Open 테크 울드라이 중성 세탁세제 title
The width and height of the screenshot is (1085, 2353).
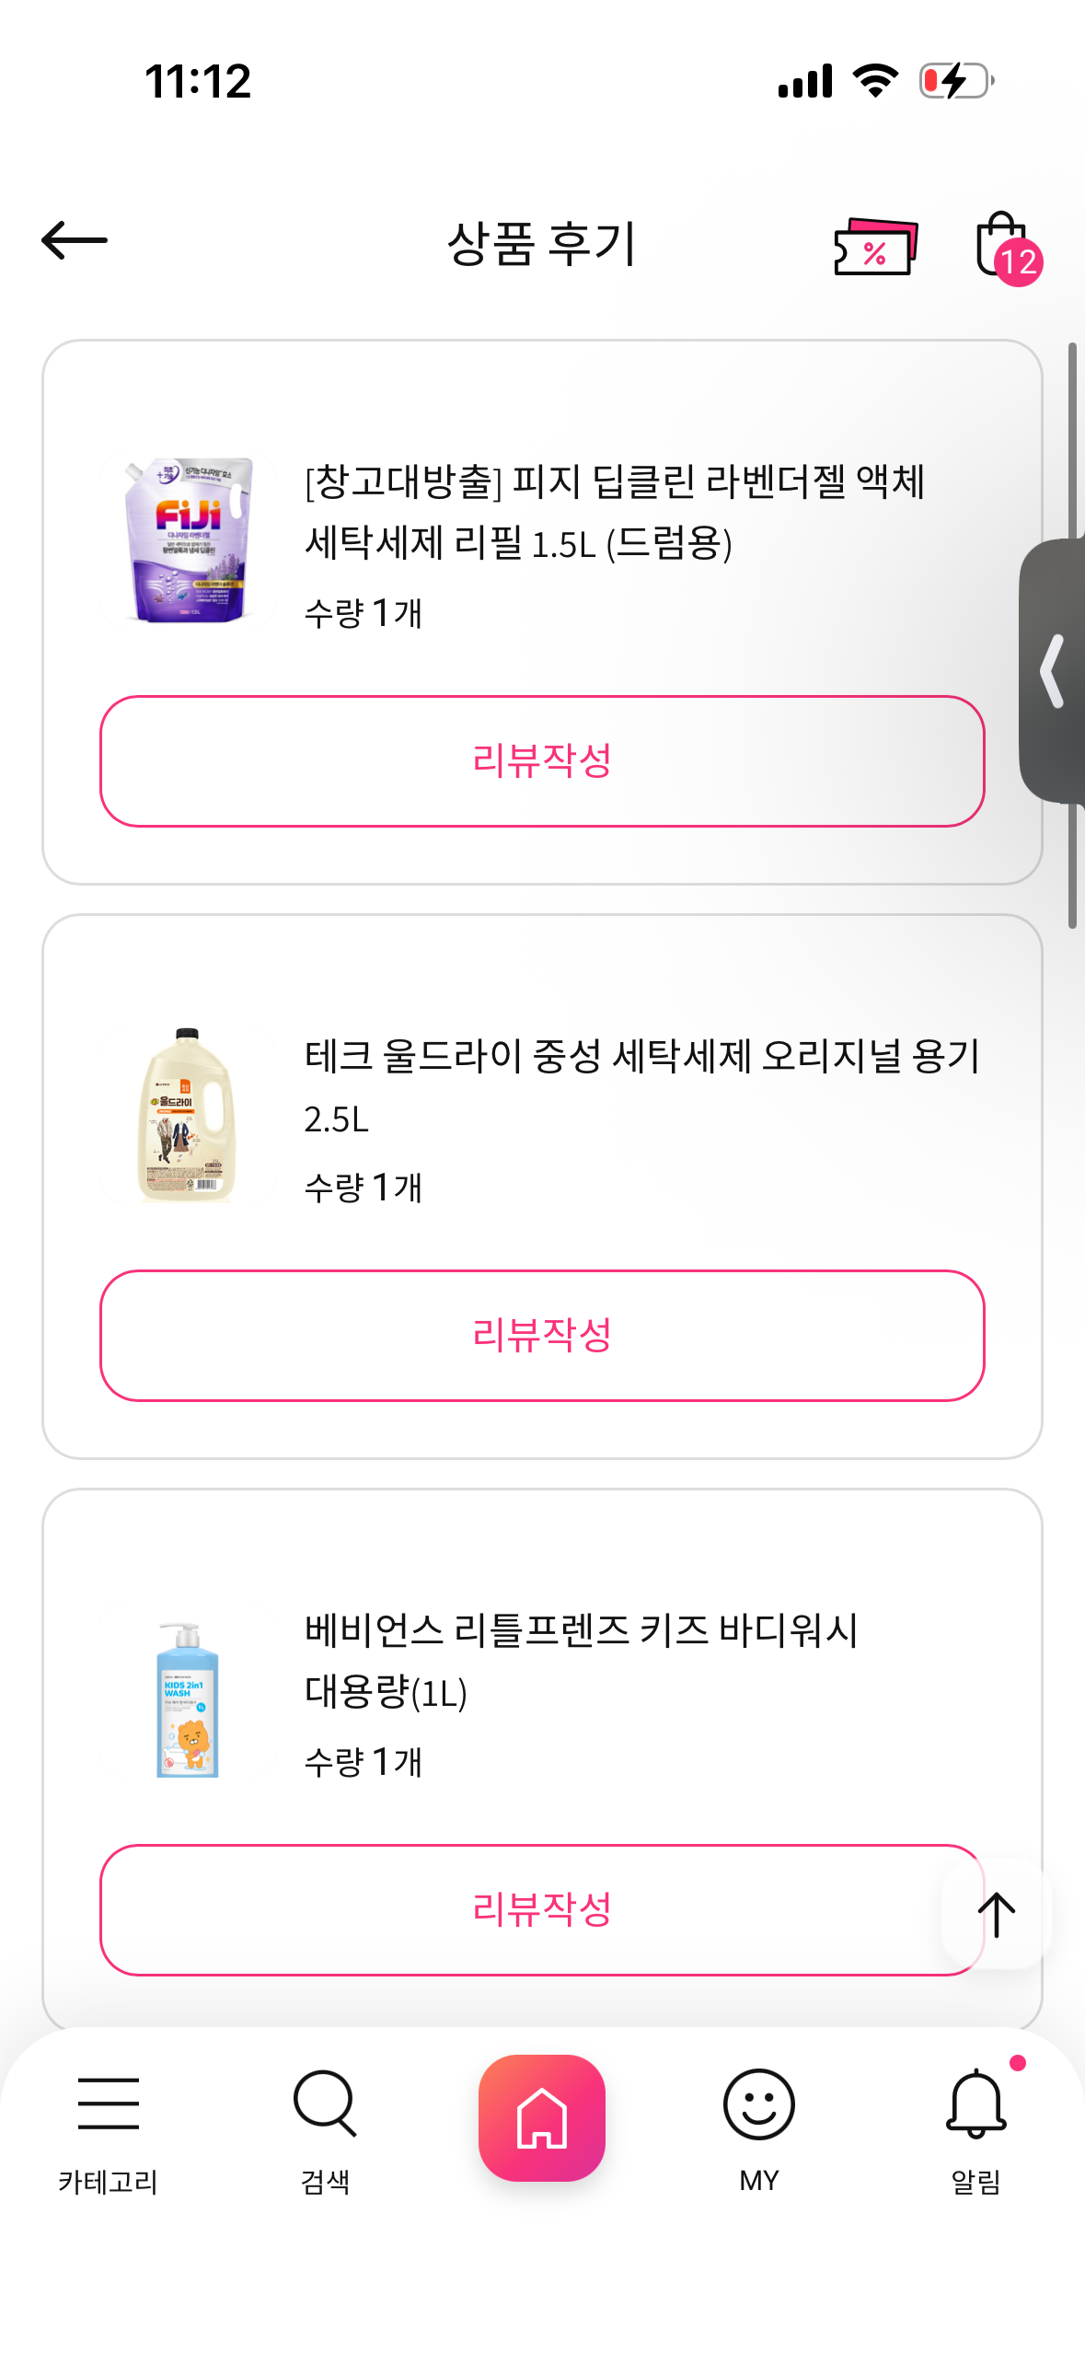(x=641, y=1086)
